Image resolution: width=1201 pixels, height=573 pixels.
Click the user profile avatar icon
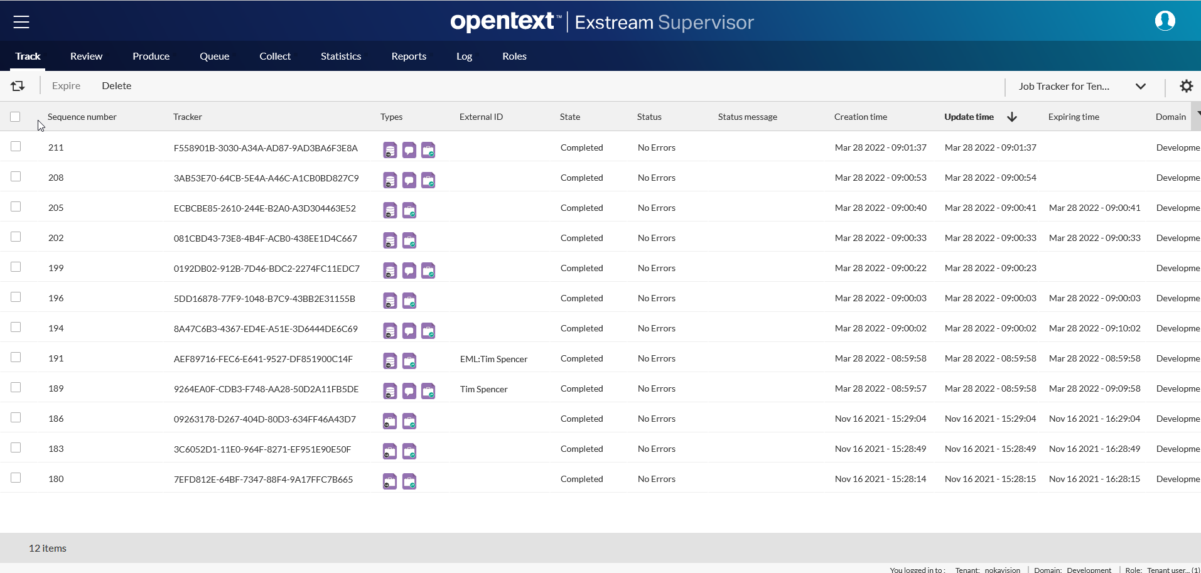point(1165,21)
